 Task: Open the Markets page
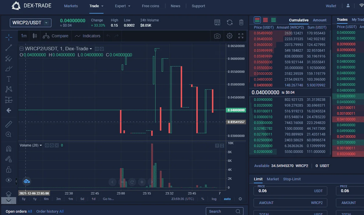tap(71, 6)
